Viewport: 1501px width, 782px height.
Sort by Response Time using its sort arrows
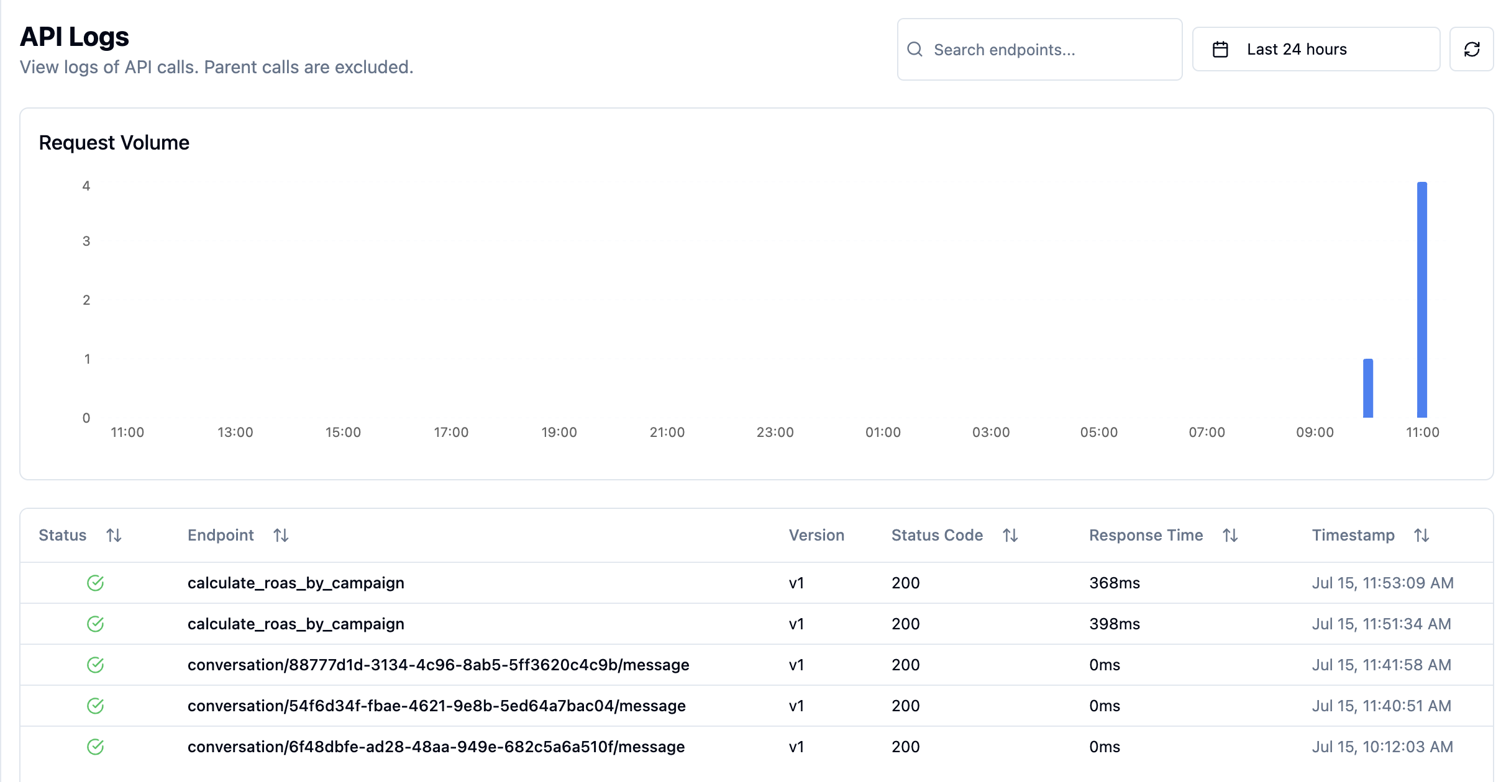coord(1230,535)
